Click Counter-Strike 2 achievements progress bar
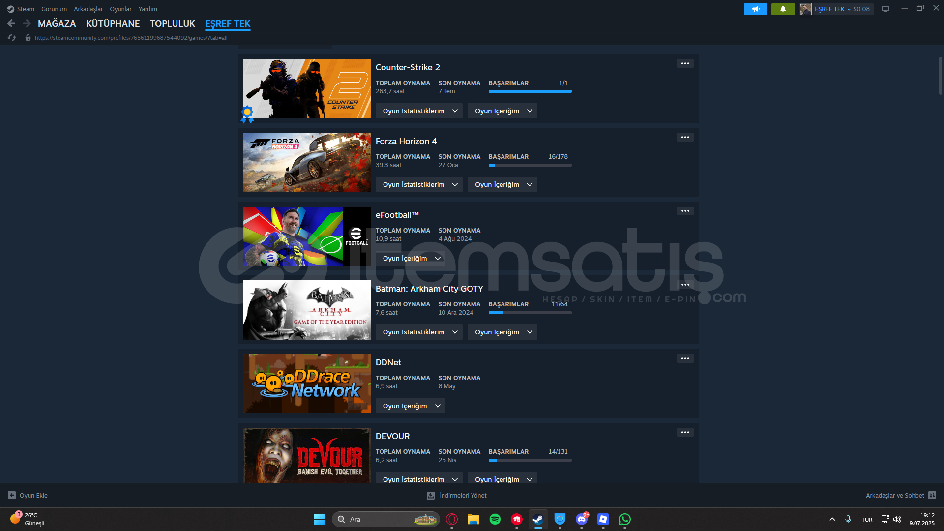Image resolution: width=944 pixels, height=531 pixels. click(530, 91)
